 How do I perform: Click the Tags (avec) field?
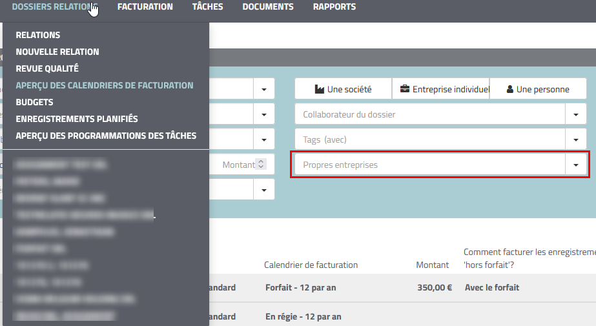tap(430, 139)
